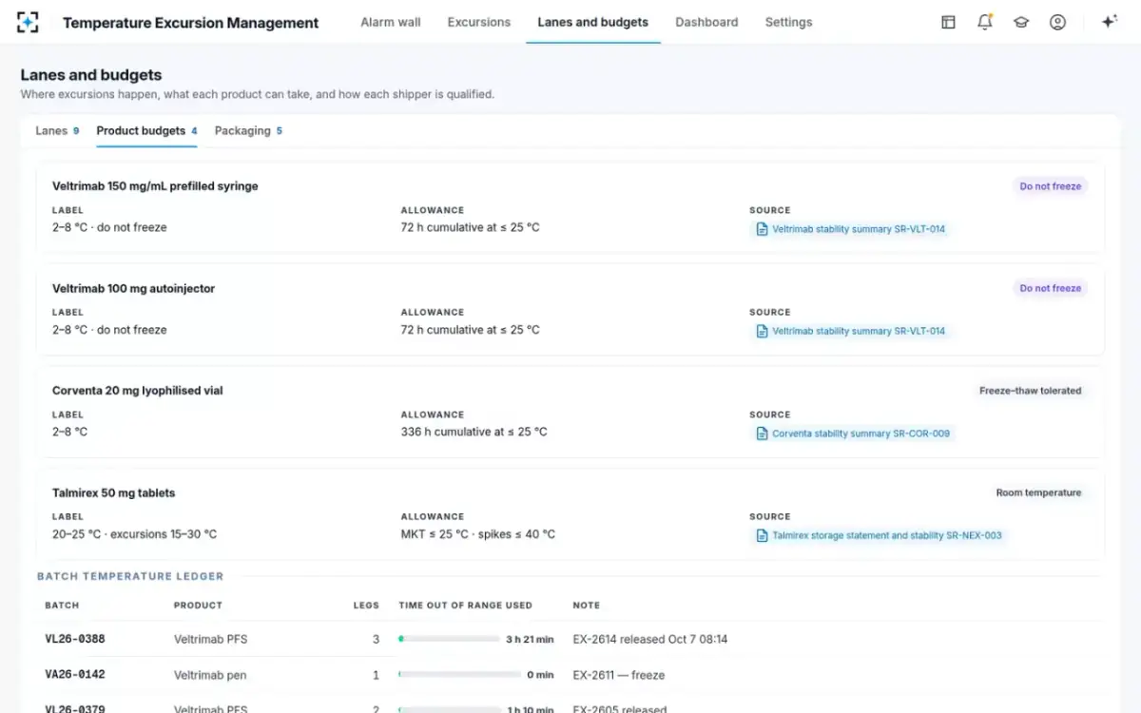Click document icon for Veltrimab autoinjector source
This screenshot has height=713, width=1141.
click(762, 331)
